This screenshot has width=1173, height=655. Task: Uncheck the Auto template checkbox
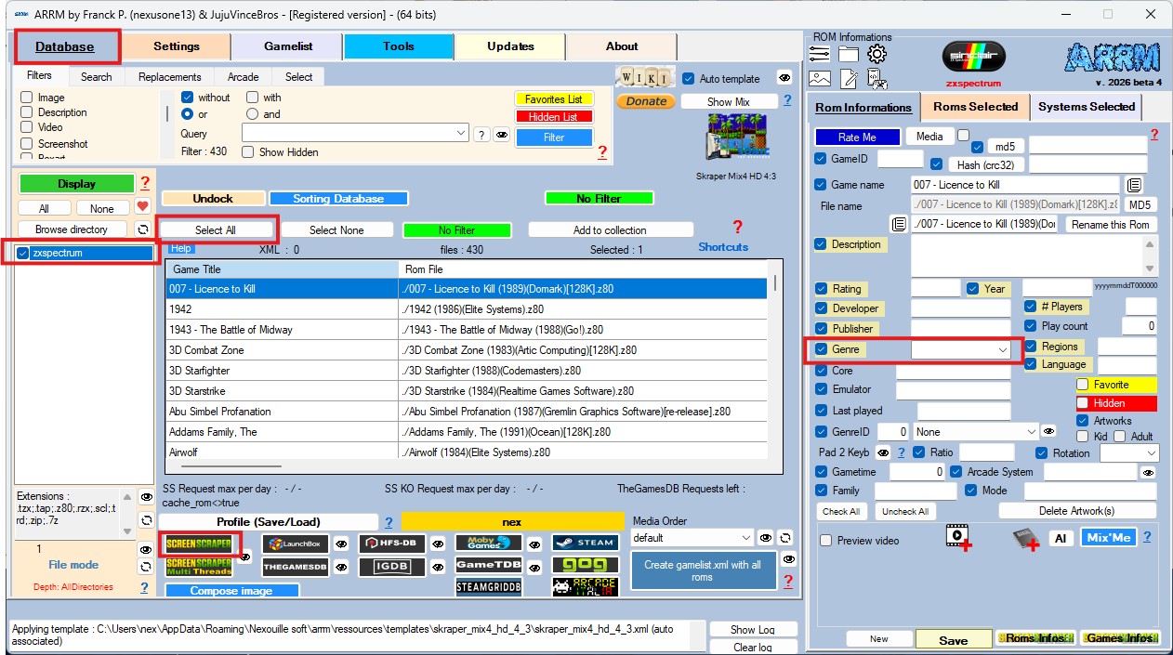[689, 79]
